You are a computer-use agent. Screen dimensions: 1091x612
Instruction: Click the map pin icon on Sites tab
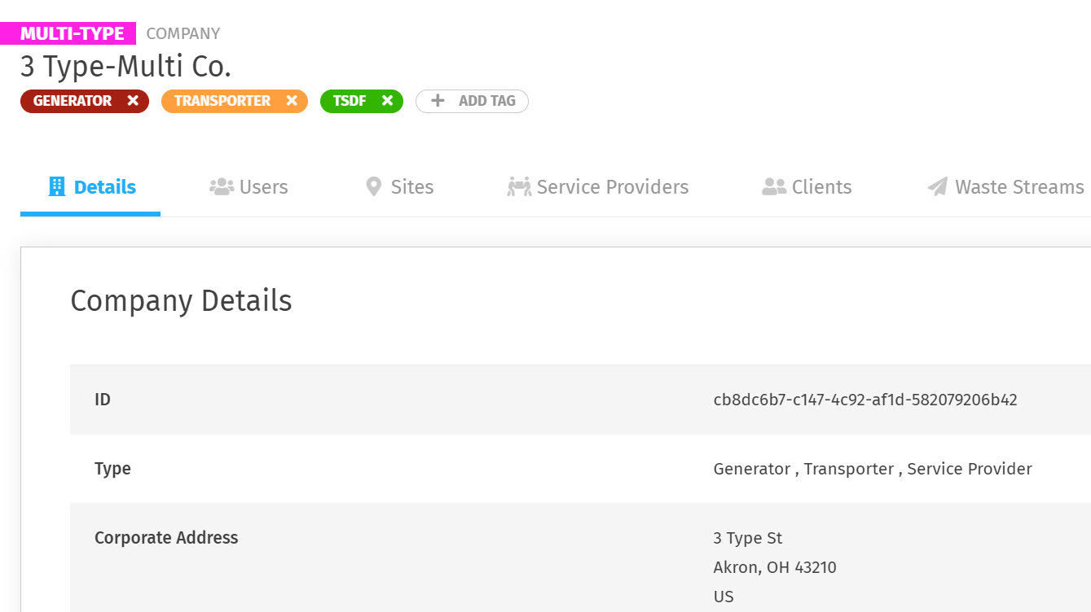[373, 187]
